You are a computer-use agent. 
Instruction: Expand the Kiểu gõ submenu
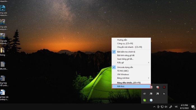tap(131, 63)
